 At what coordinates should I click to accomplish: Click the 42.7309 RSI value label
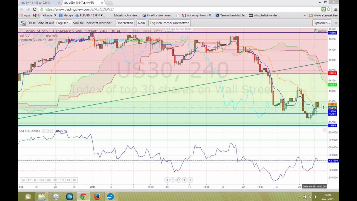tap(333, 161)
